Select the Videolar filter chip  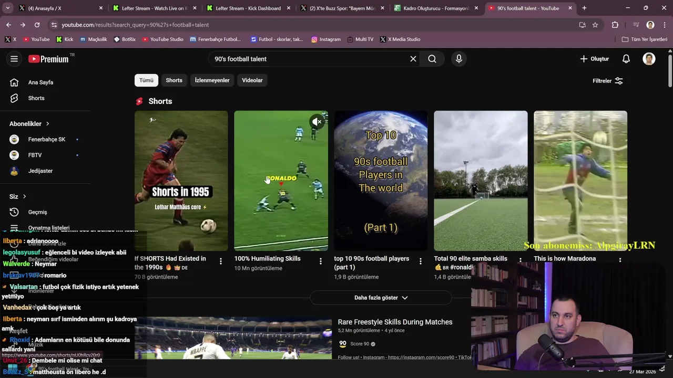(x=252, y=80)
